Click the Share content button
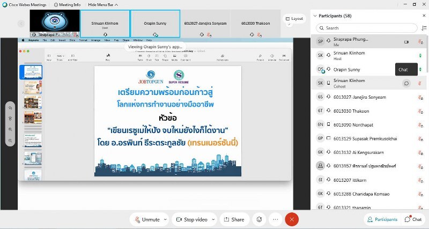 (x=234, y=219)
